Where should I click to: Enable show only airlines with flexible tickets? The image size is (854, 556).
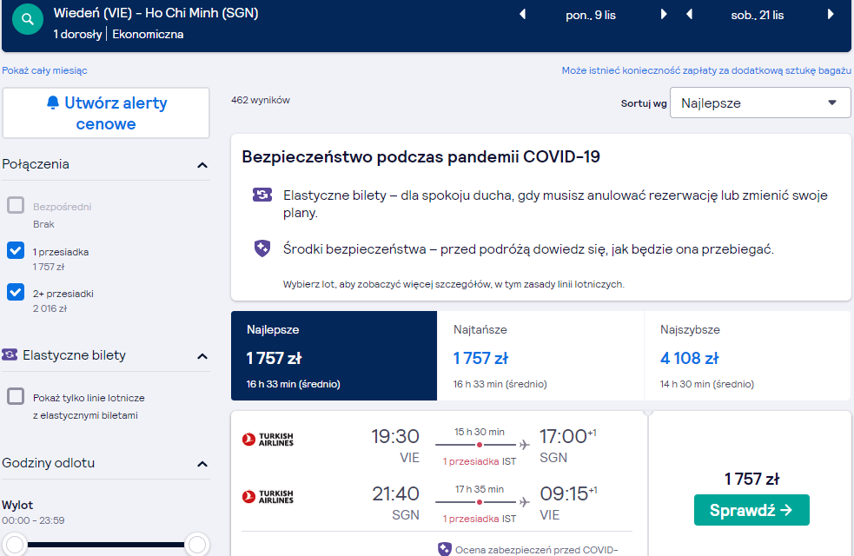(x=16, y=396)
